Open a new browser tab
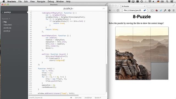This screenshot has height=99, width=176. (149, 6)
